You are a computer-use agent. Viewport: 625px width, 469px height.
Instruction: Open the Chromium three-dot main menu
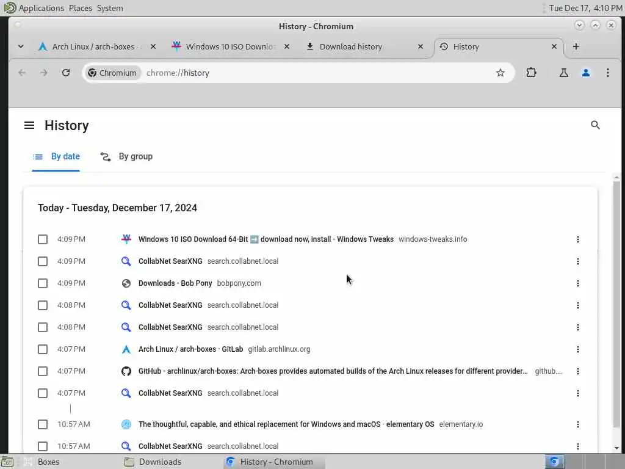click(608, 73)
